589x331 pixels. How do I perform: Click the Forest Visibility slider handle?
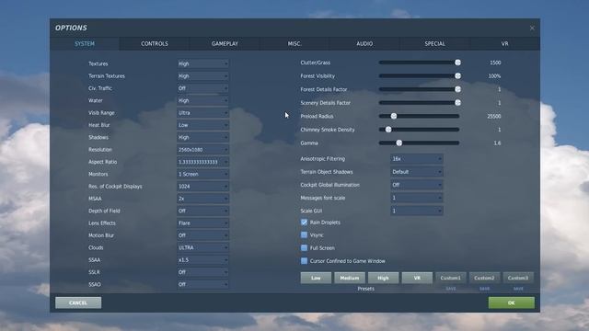point(457,75)
